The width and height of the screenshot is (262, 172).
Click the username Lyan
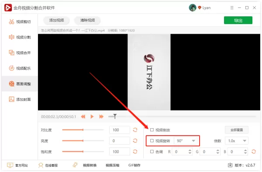[207, 8]
